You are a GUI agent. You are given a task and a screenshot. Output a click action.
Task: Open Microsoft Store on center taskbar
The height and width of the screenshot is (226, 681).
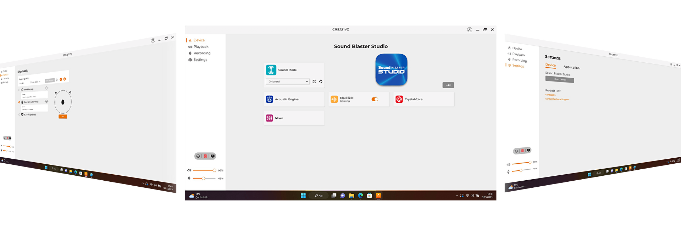369,196
